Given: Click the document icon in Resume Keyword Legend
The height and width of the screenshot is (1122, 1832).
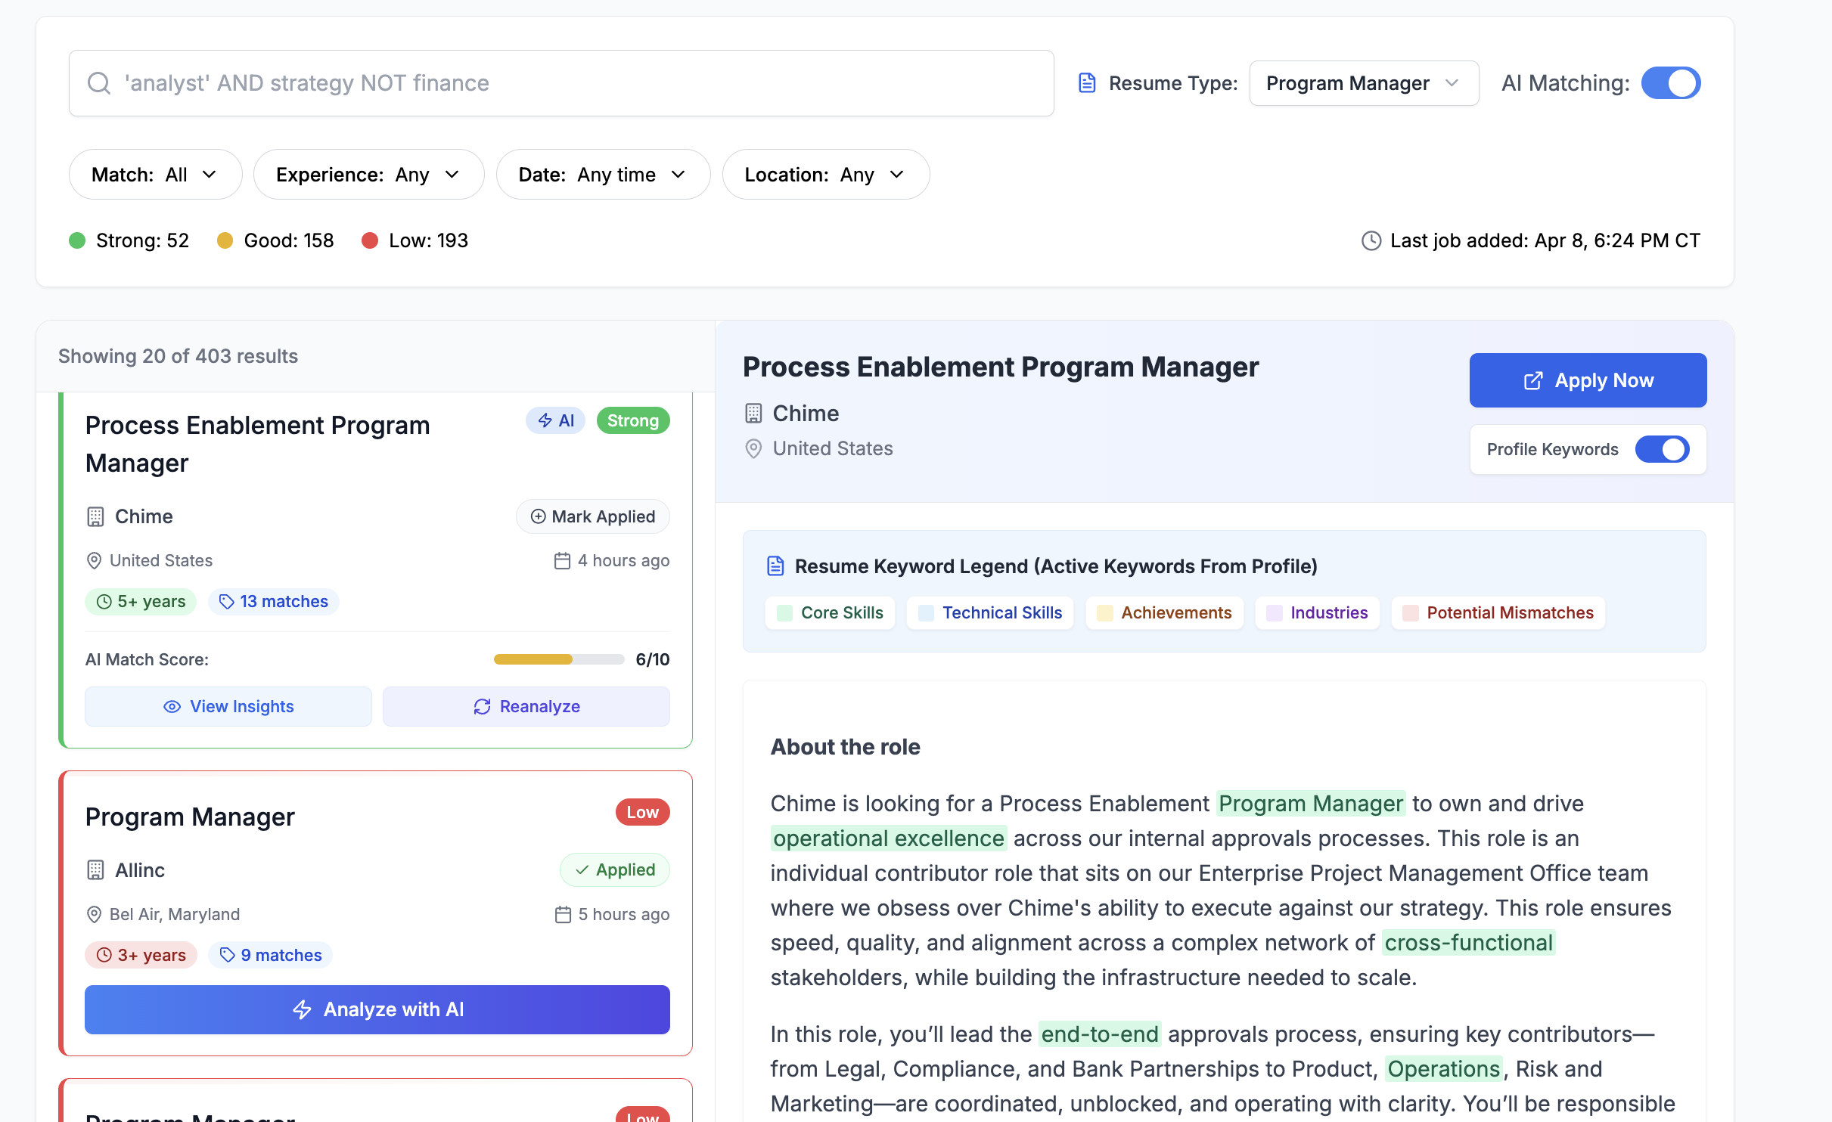Looking at the screenshot, I should [x=775, y=566].
